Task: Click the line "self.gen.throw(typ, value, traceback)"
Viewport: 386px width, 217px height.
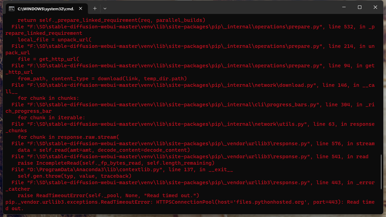Action: tap(75, 176)
